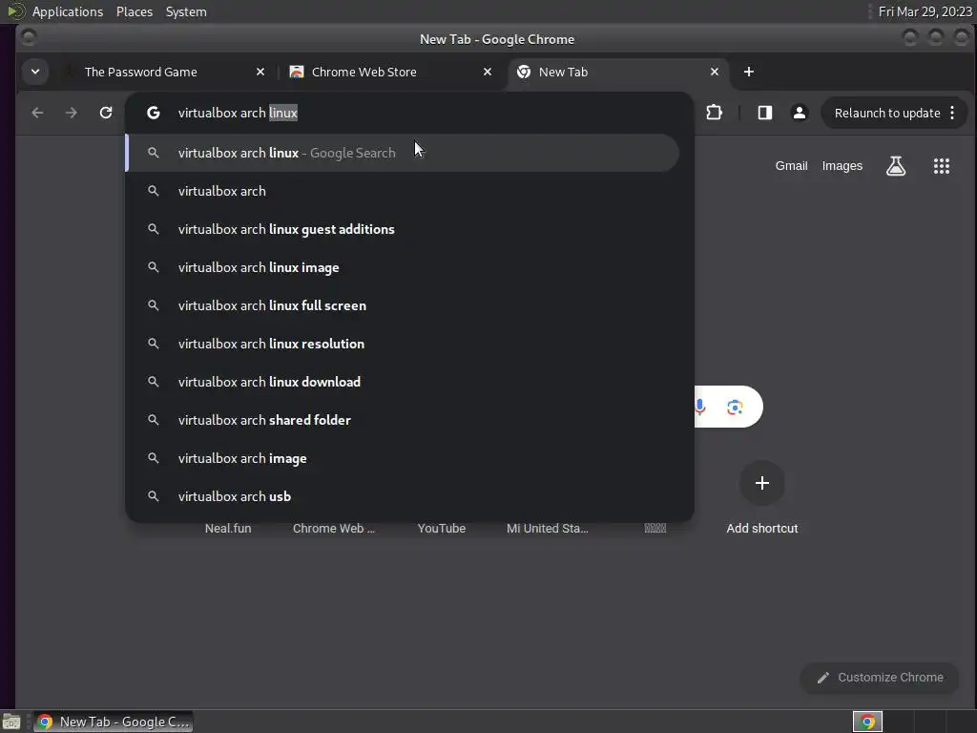The image size is (977, 733).
Task: Open the System menu
Action: [186, 11]
